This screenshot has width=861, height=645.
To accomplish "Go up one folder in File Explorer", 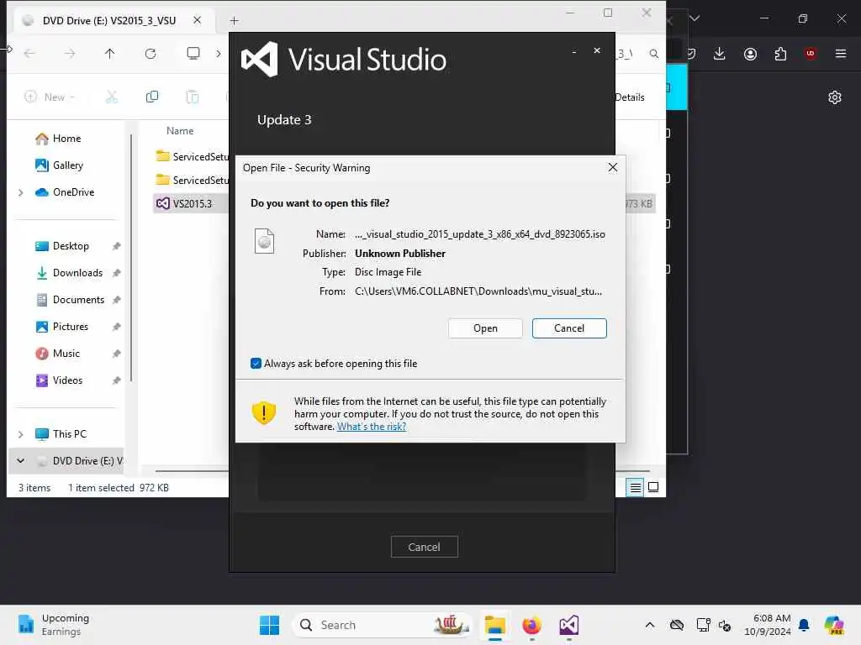I will [x=110, y=53].
